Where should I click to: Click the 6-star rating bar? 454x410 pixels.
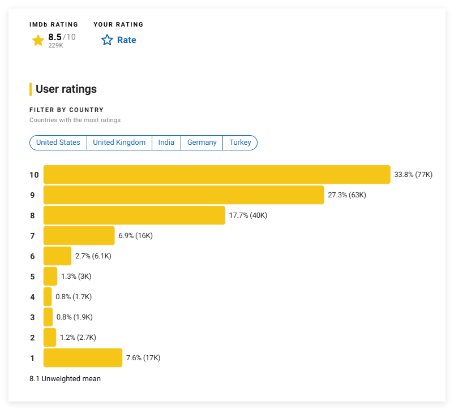click(57, 256)
